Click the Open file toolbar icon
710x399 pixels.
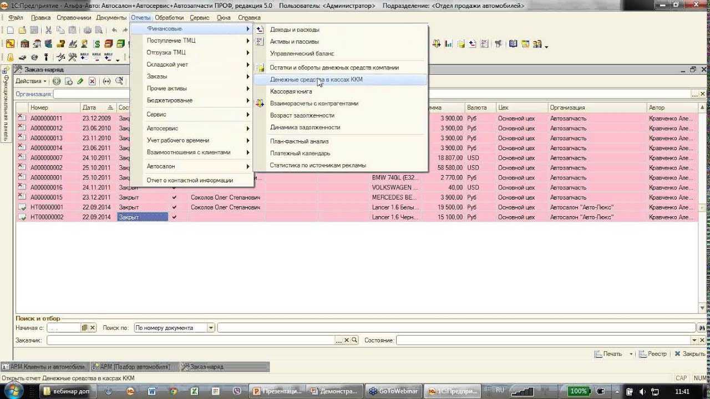(x=22, y=30)
